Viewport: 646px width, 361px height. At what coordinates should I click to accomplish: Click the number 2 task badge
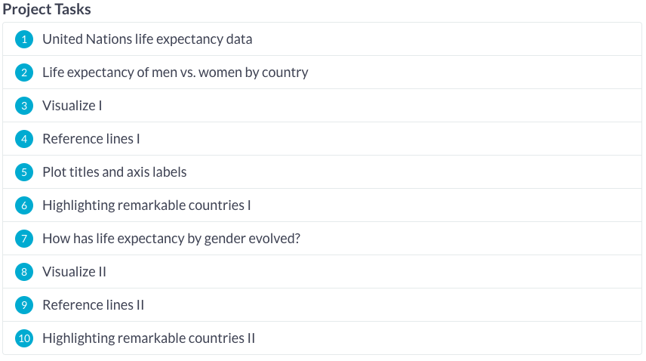24,73
